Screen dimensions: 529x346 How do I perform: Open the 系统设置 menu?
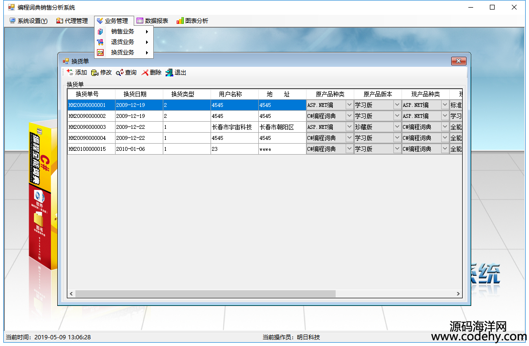pyautogui.click(x=29, y=21)
